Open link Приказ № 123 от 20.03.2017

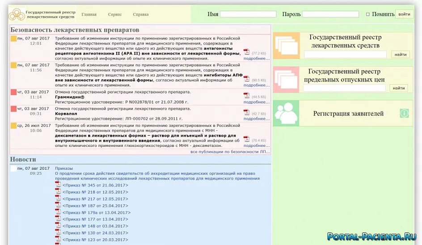95,240
